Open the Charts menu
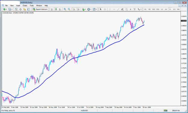 25,5
